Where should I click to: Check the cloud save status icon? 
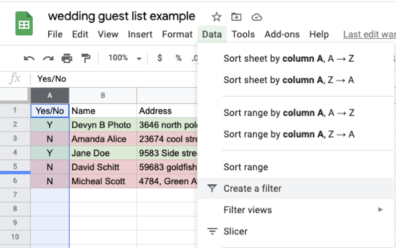[257, 17]
